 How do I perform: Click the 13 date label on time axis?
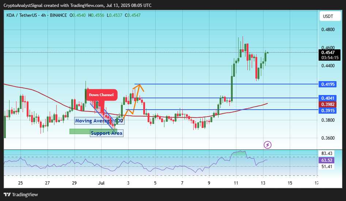pyautogui.click(x=263, y=183)
